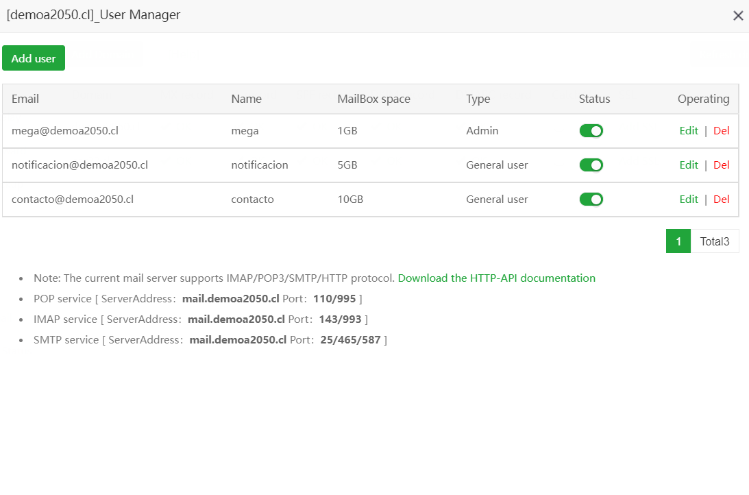Select the Status column header
Viewport: 749px width, 495px height.
pos(594,99)
